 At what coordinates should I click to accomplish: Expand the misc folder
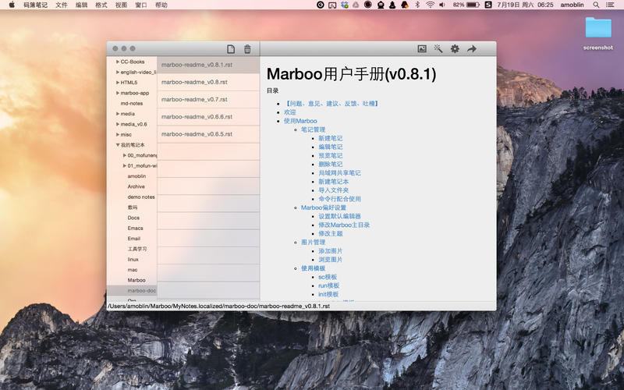click(x=118, y=134)
